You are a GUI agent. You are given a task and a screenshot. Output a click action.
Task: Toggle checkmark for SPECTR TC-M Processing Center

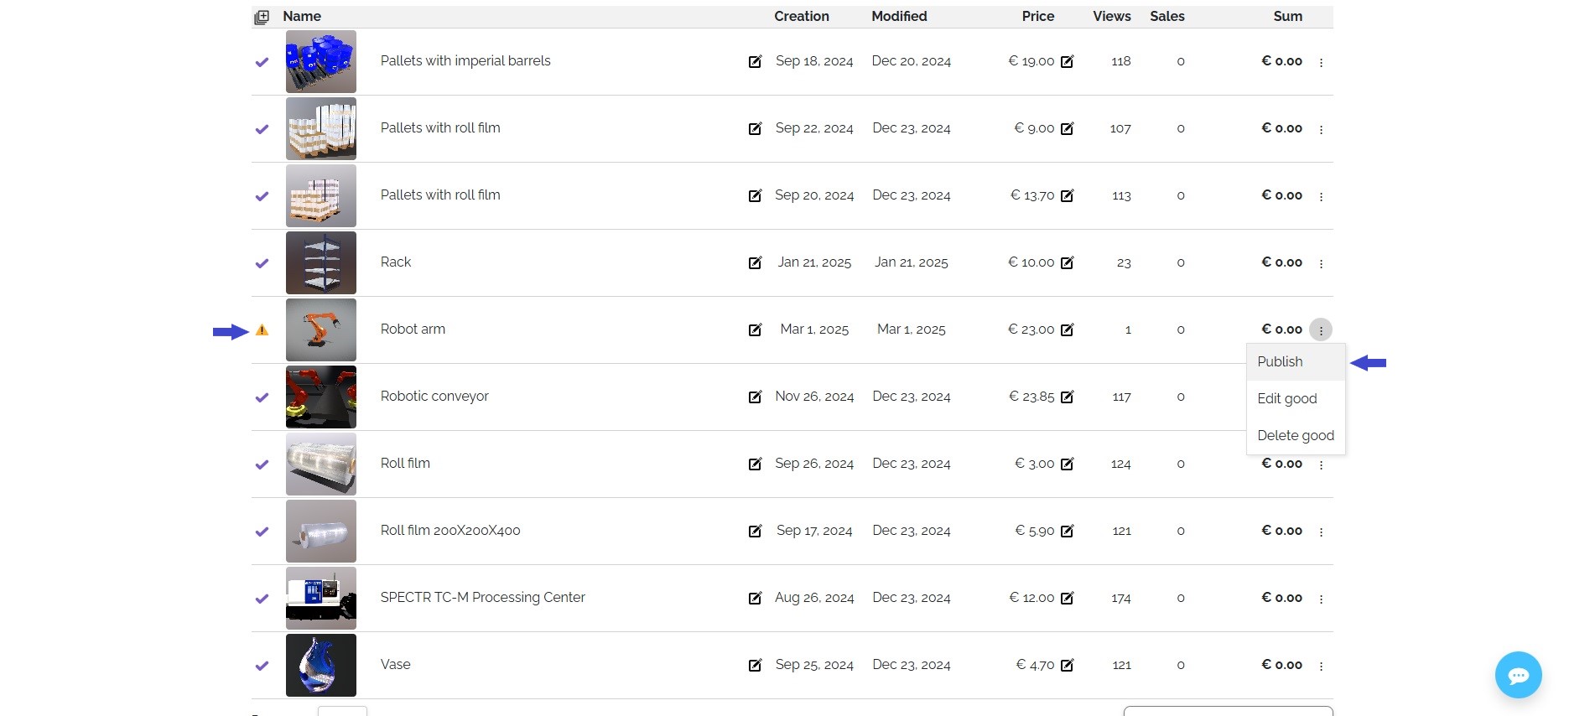262,599
